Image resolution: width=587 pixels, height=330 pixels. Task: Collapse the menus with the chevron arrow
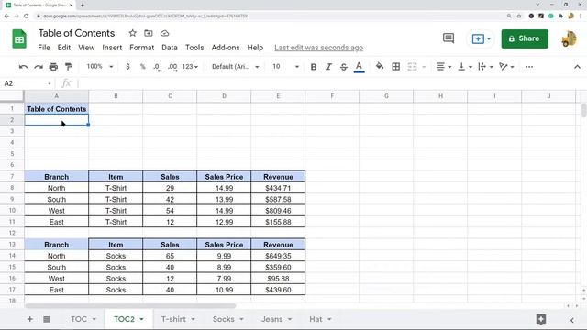577,67
